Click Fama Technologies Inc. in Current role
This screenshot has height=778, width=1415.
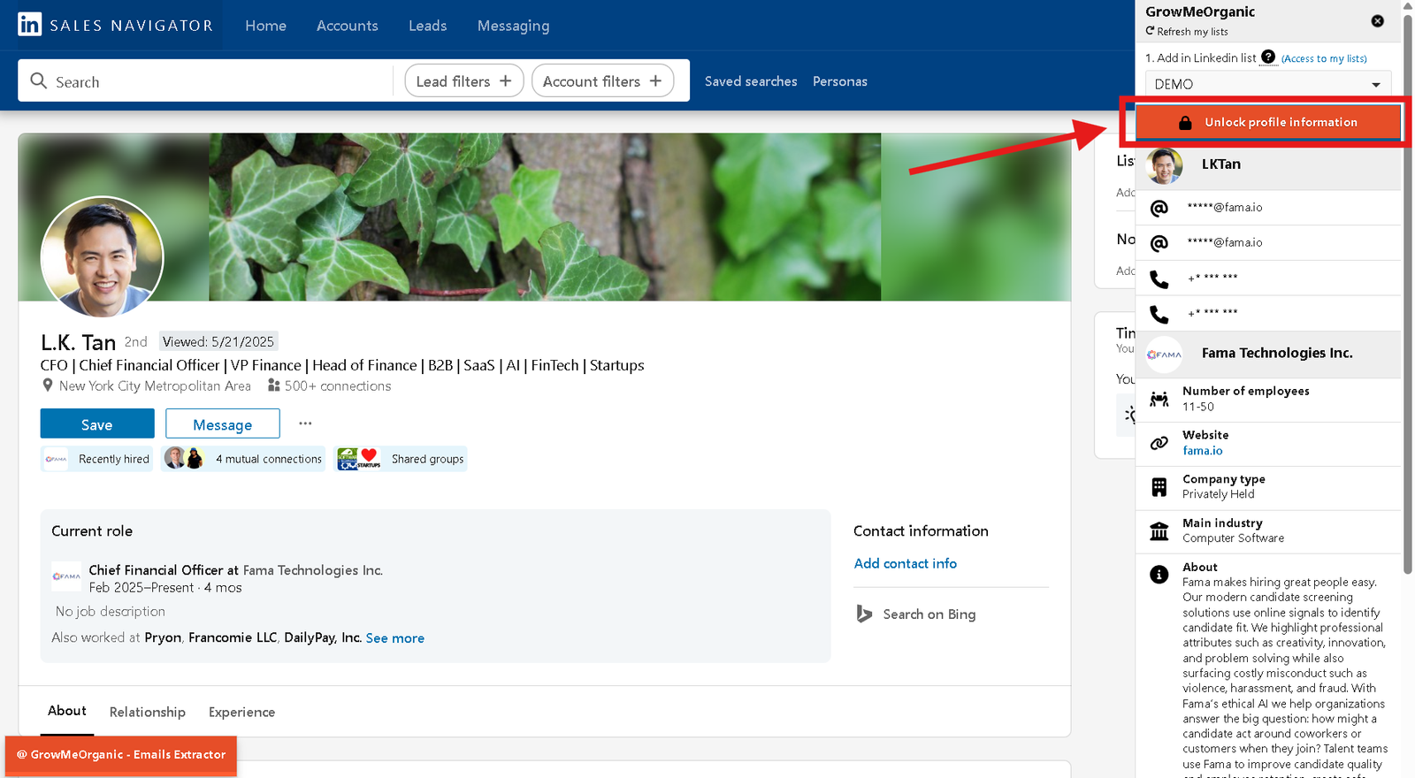coord(313,570)
